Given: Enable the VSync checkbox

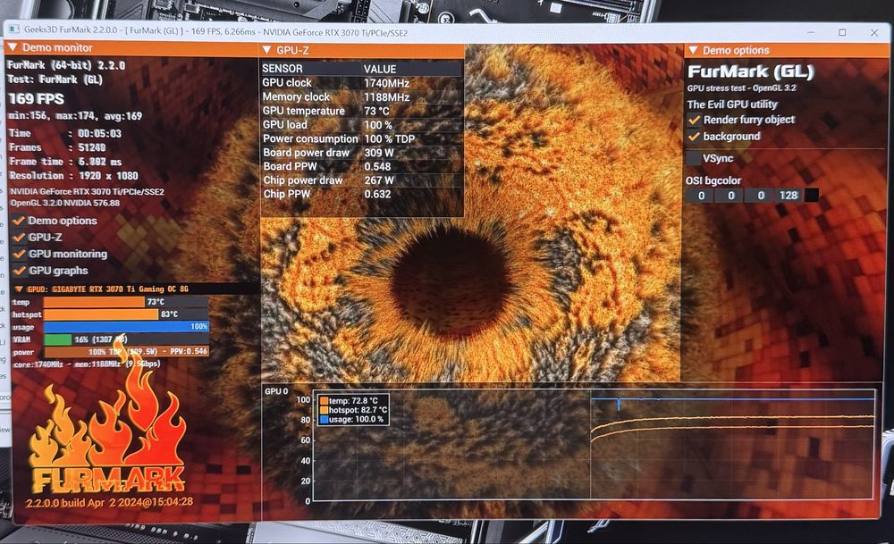Looking at the screenshot, I should click(694, 158).
